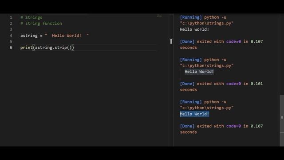Select gutter line number 5
Screen dimensions: 284x160
click(x=11, y=41)
